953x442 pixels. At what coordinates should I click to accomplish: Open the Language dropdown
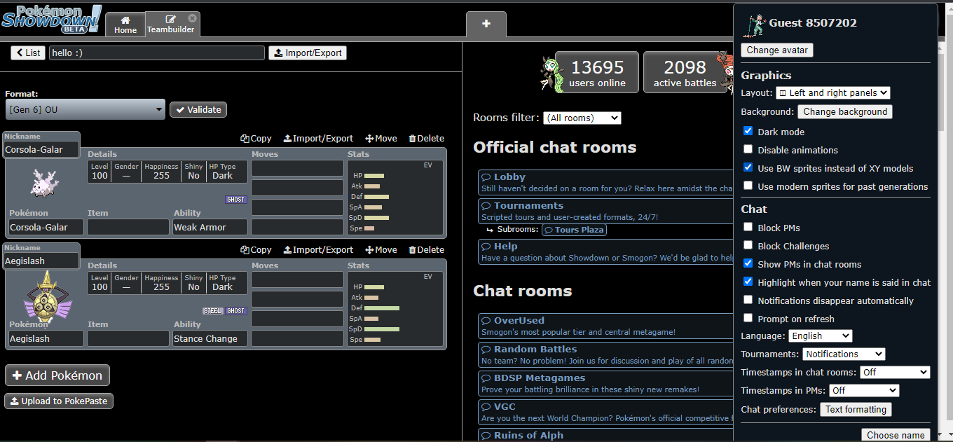coord(820,336)
